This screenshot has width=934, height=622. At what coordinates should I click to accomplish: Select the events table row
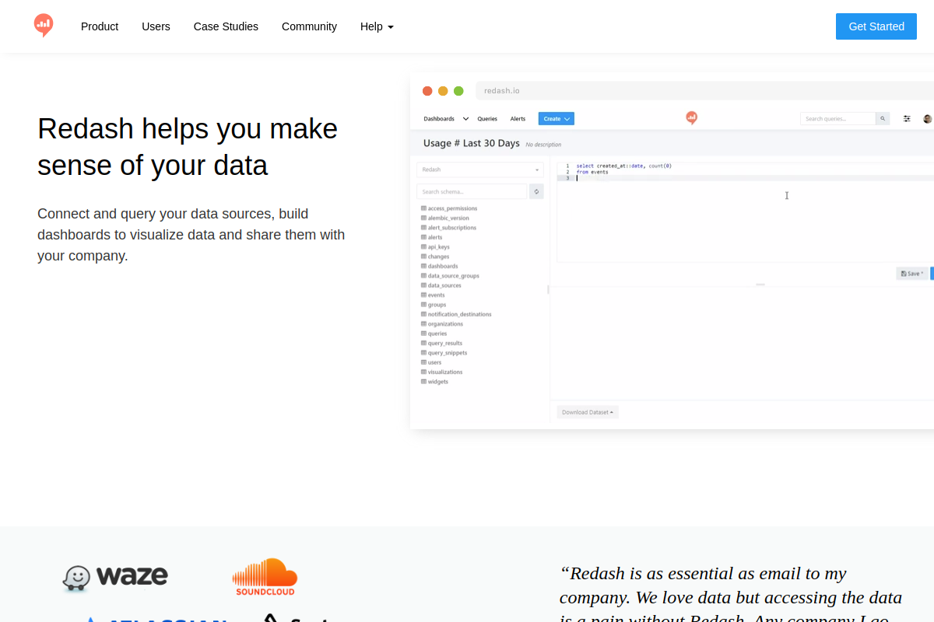(x=433, y=295)
